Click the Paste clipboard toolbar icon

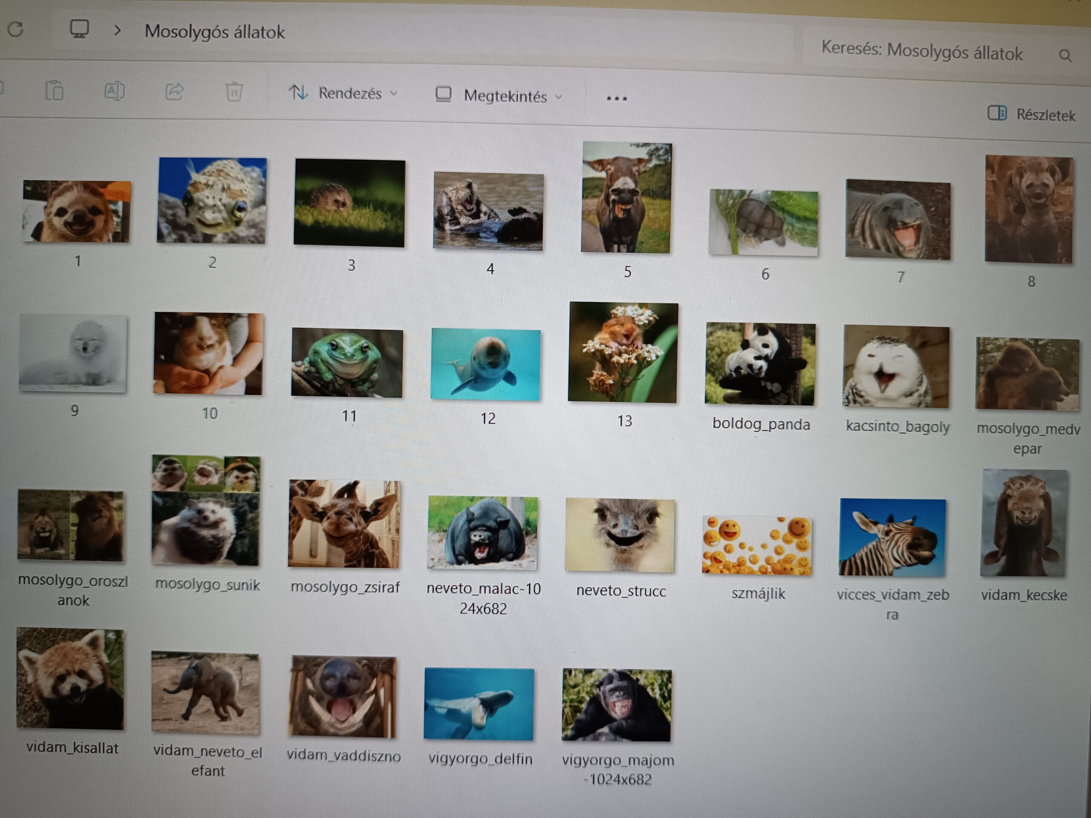[54, 91]
